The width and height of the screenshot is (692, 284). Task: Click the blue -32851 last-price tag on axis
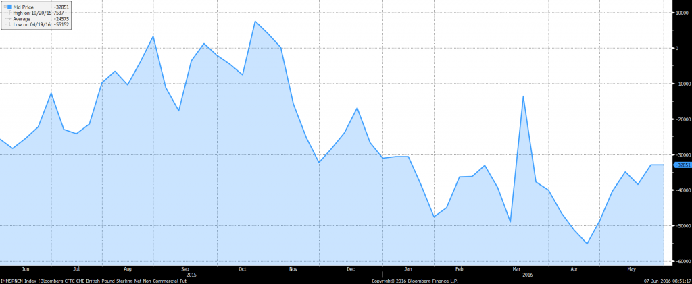[681, 165]
